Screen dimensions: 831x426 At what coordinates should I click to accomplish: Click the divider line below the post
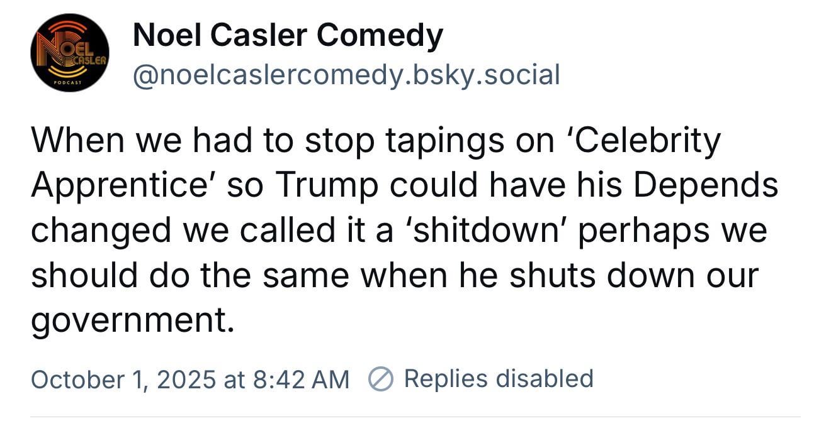[x=415, y=417]
